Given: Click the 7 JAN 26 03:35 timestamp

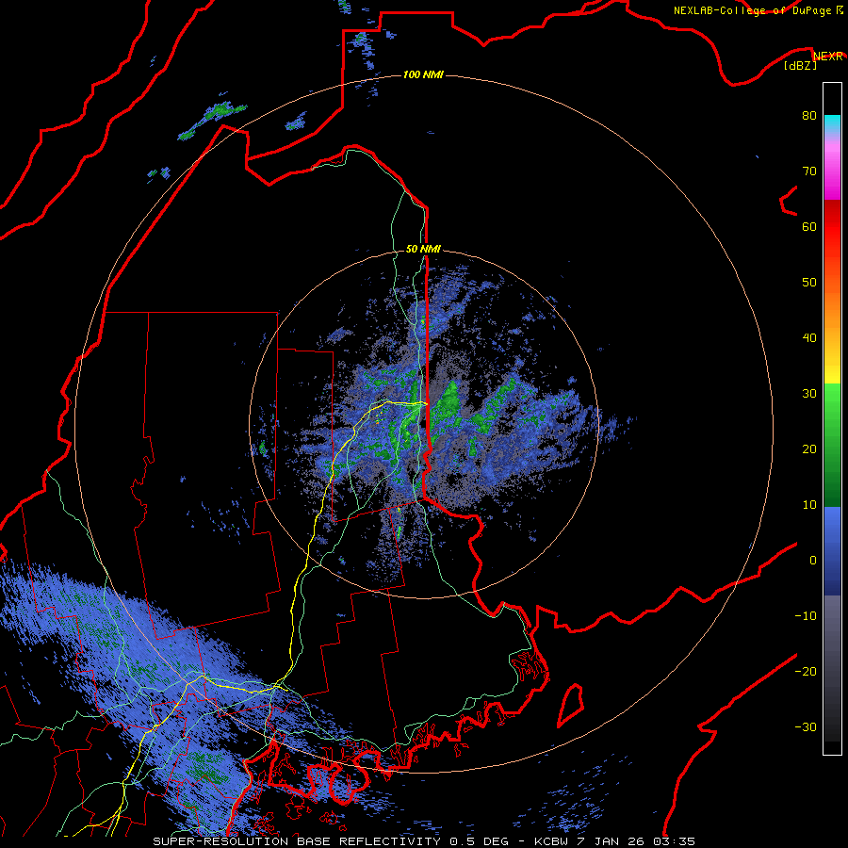Looking at the screenshot, I should click(636, 841).
